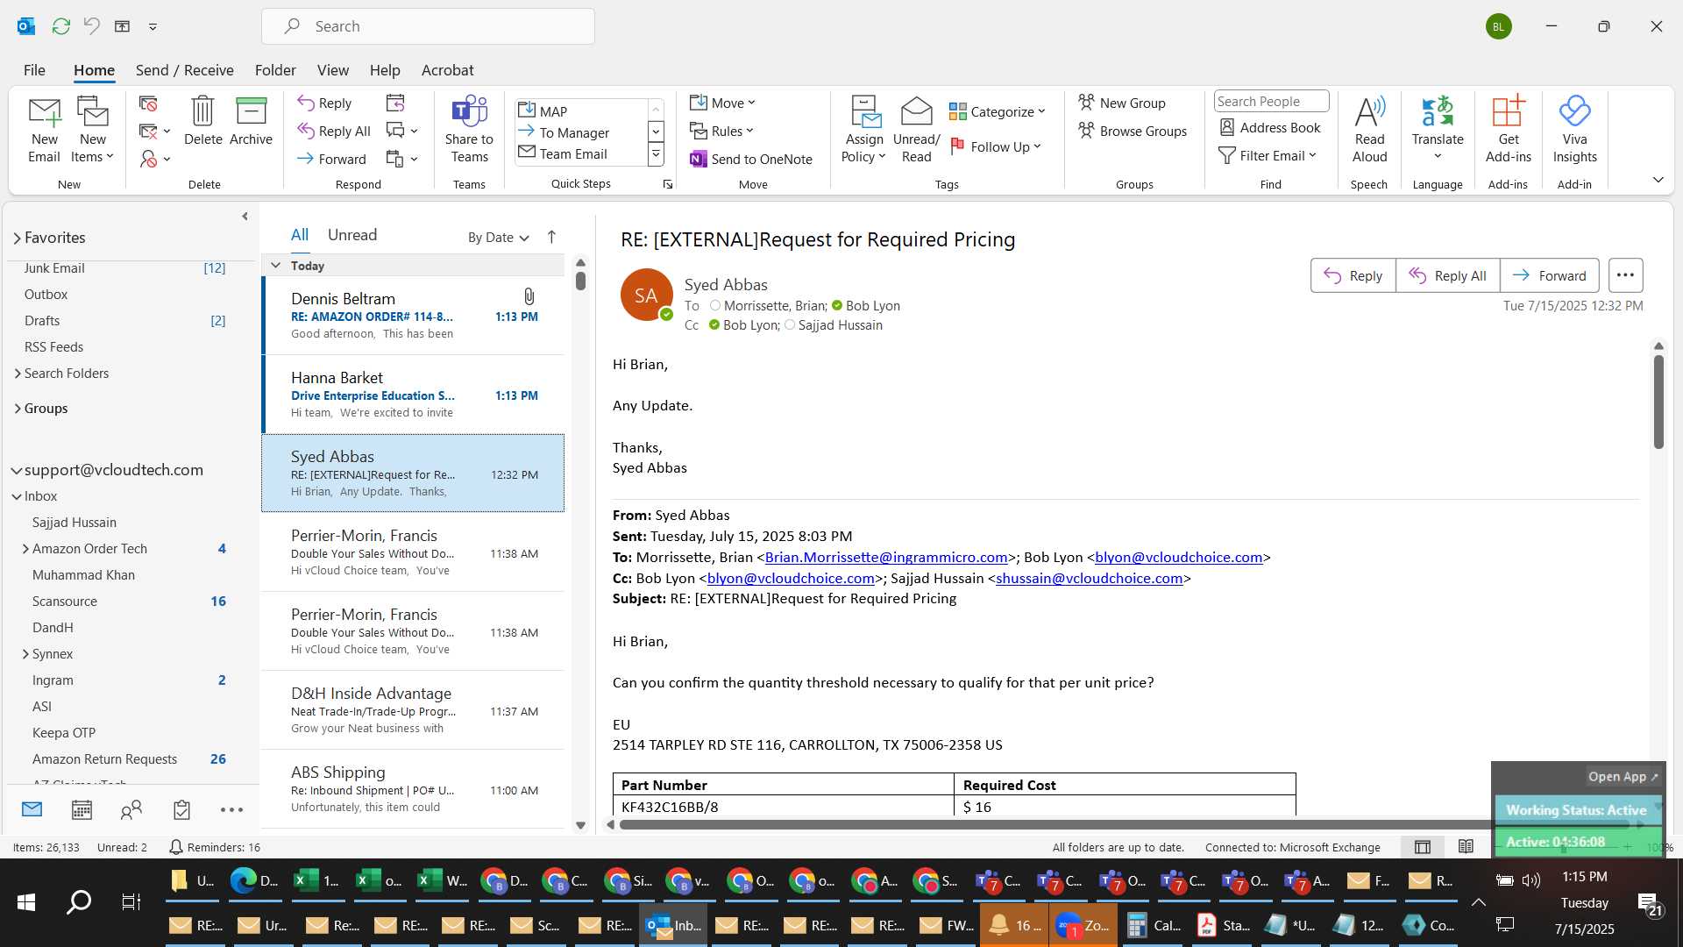Image resolution: width=1683 pixels, height=947 pixels.
Task: Click Reply button in reading pane
Action: pyautogui.click(x=1353, y=275)
